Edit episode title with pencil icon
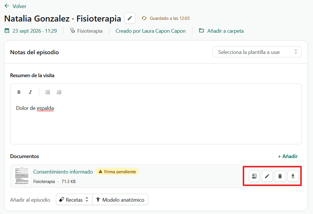 [x=130, y=18]
